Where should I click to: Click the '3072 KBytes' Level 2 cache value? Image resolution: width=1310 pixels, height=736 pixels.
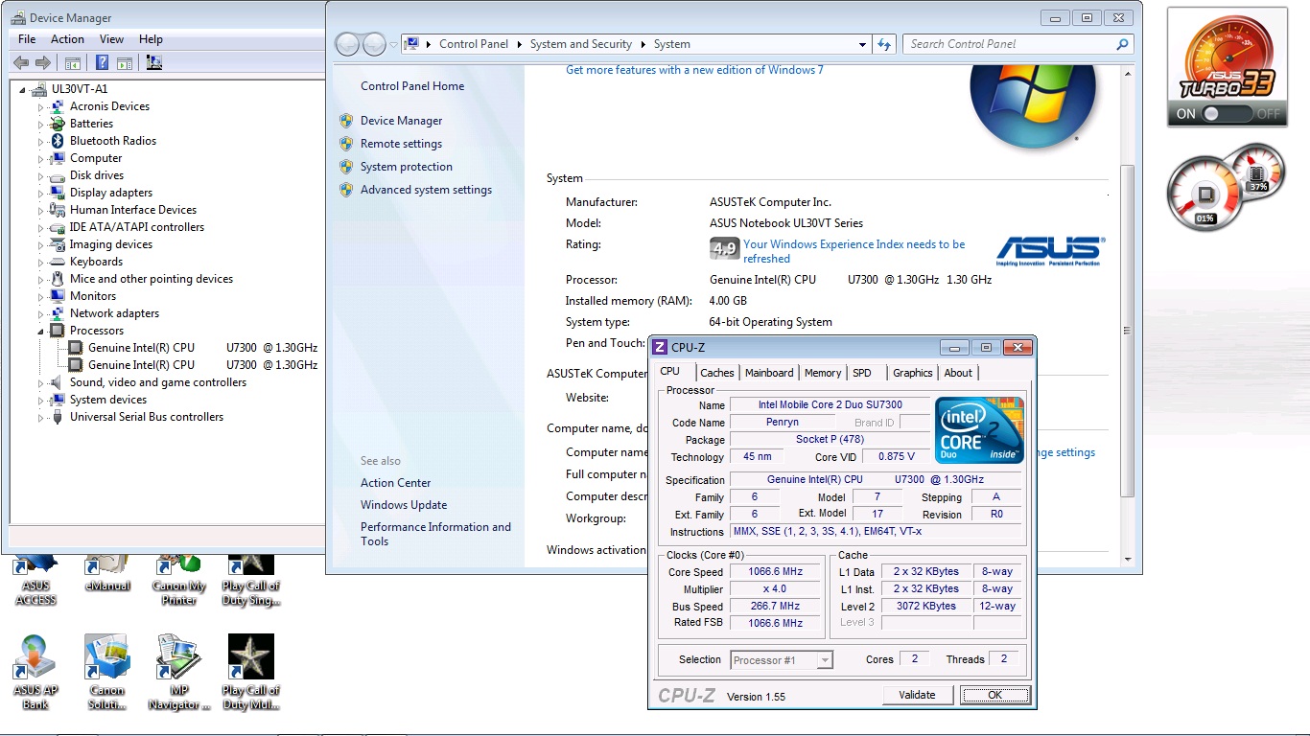[925, 607]
